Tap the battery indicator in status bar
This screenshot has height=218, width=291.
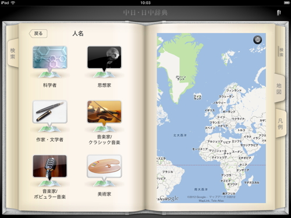click(x=287, y=3)
